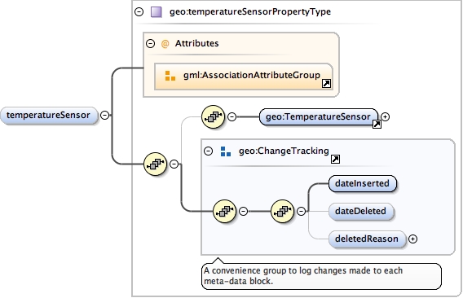
Task: Select the geo:TemperatureSensor element
Action: tap(319, 117)
